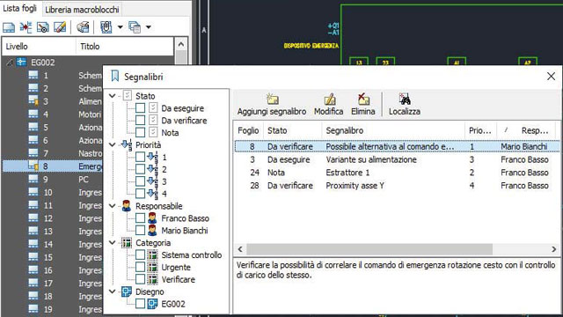Image resolution: width=563 pixels, height=317 pixels.
Task: Click the third sheet-list toolbar icon
Action: pyautogui.click(x=43, y=27)
